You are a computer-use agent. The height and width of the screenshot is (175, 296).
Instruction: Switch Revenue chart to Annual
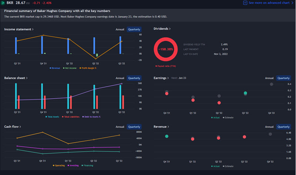269,127
